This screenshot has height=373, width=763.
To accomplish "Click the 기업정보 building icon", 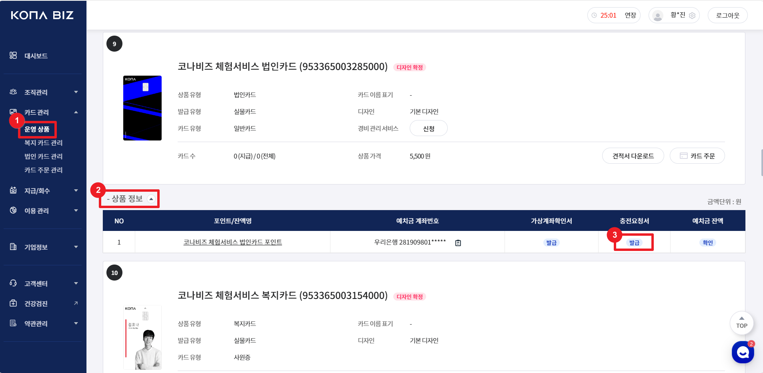I will (x=13, y=247).
